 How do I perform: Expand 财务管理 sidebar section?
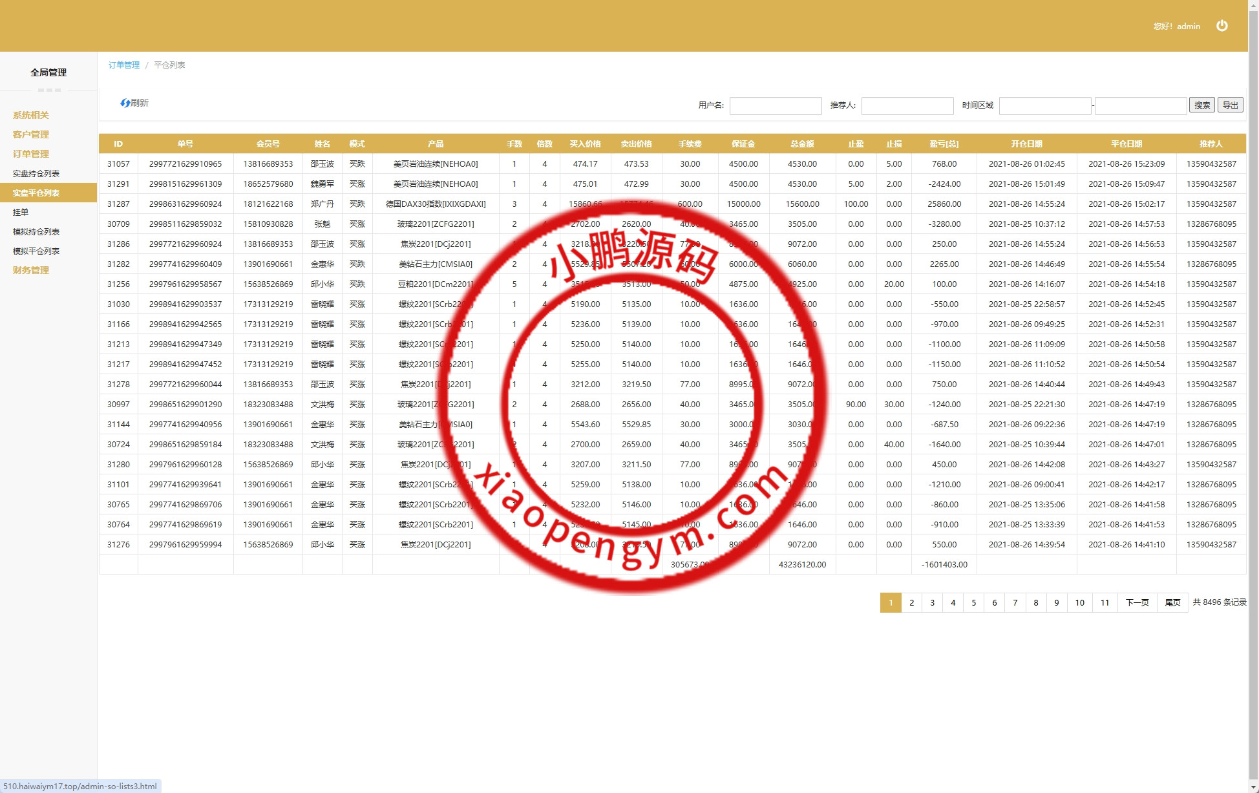tap(31, 270)
